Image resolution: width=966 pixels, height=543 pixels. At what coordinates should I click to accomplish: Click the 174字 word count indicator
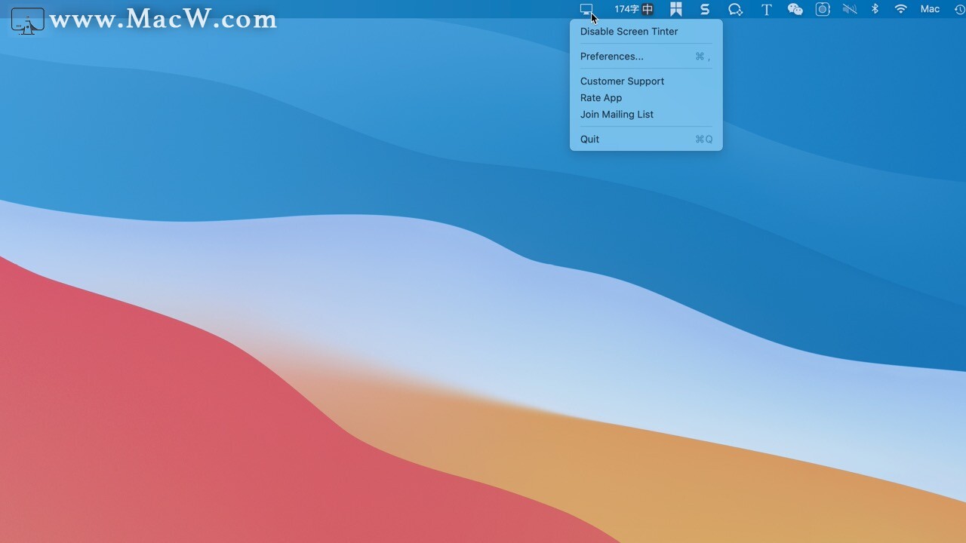[626, 9]
